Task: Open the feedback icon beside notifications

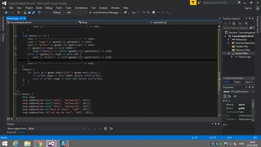Action: (199, 3)
